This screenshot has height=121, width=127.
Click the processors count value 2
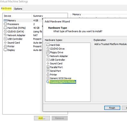34,24
